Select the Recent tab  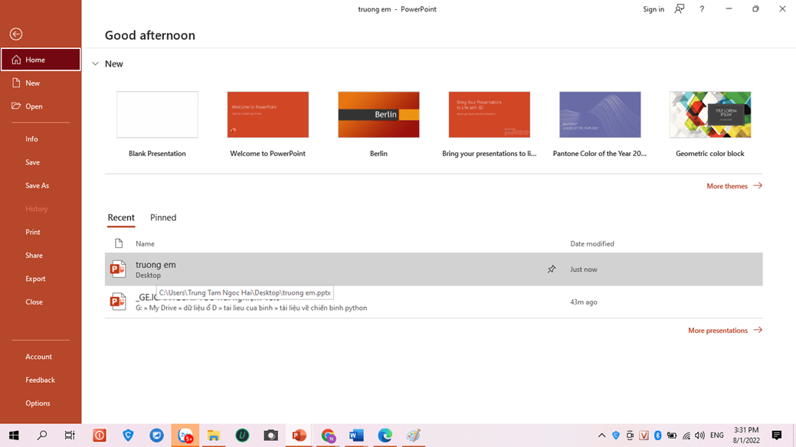coord(121,217)
